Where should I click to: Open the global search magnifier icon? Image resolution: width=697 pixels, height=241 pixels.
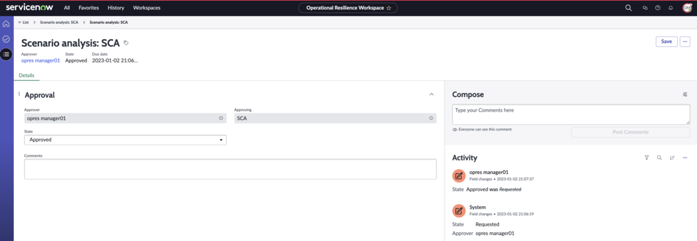point(629,8)
